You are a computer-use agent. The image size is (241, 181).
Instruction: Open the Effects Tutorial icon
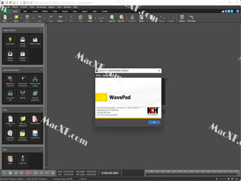(35, 41)
